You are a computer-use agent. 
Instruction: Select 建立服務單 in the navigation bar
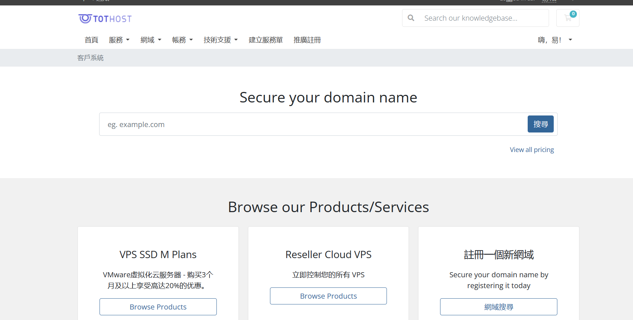[266, 40]
